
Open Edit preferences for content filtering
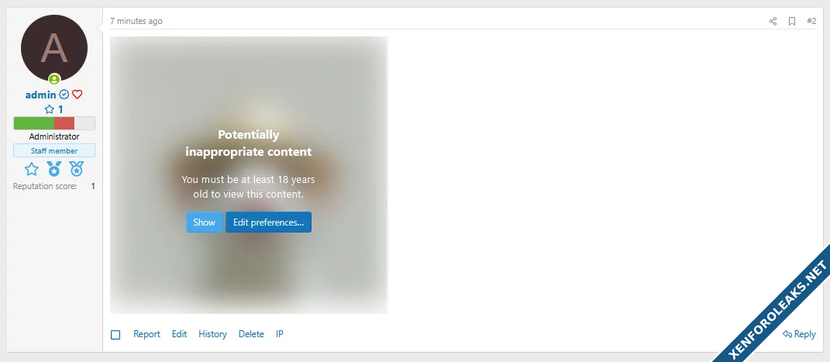(x=268, y=222)
